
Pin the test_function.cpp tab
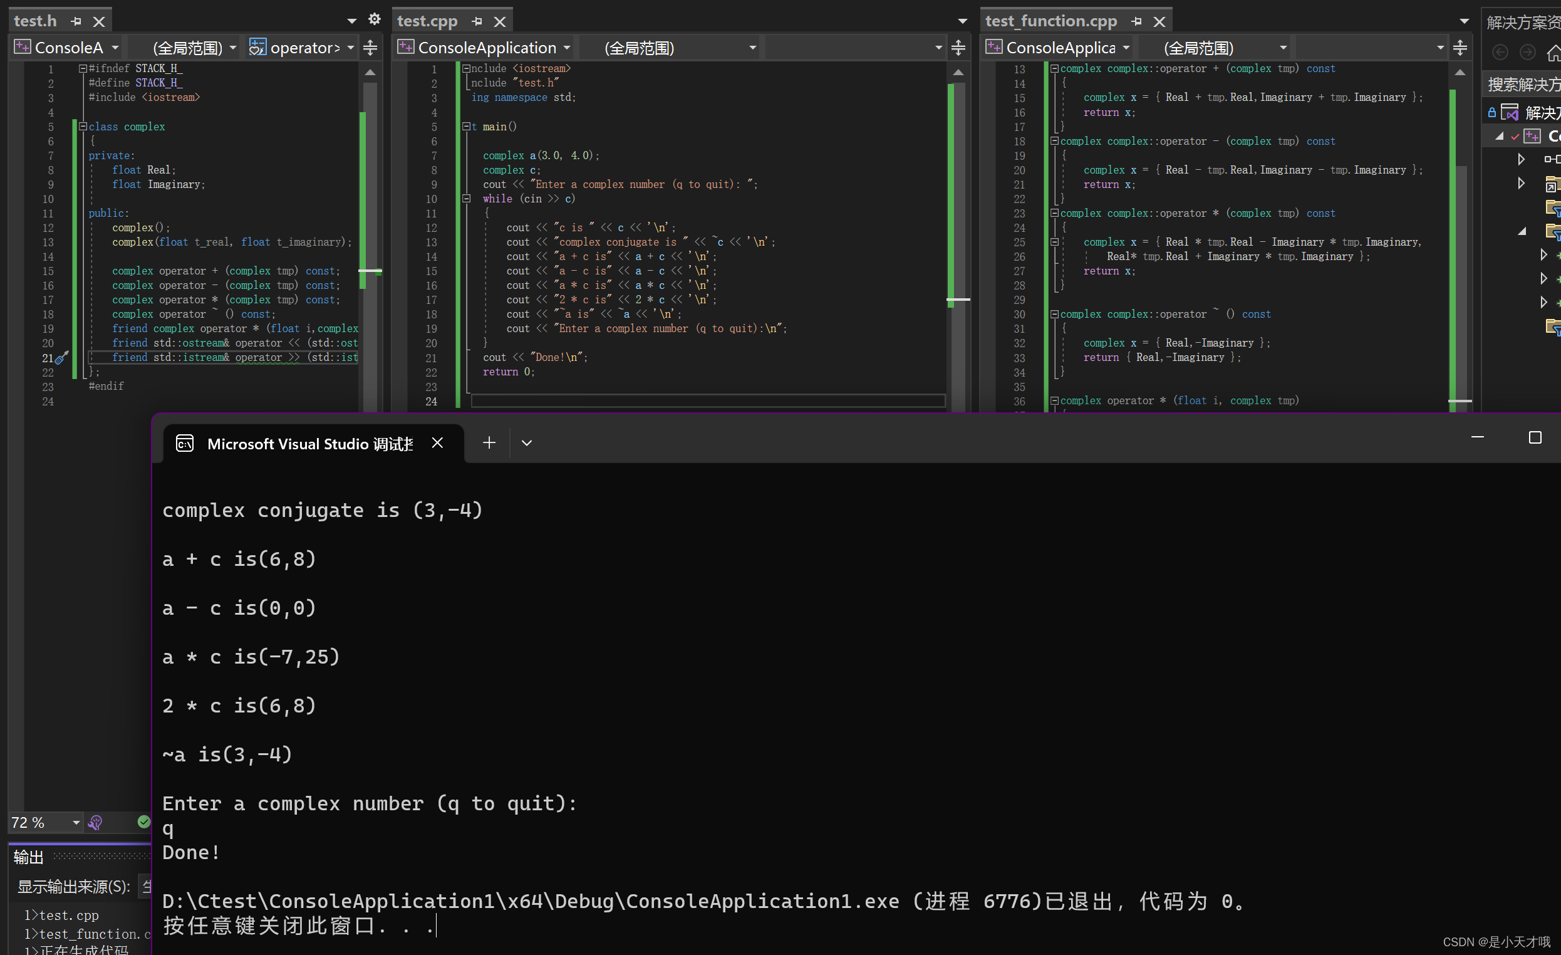click(1137, 21)
